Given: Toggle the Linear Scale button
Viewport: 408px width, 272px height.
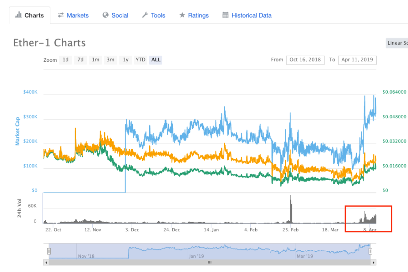Looking at the screenshot, I should [397, 43].
